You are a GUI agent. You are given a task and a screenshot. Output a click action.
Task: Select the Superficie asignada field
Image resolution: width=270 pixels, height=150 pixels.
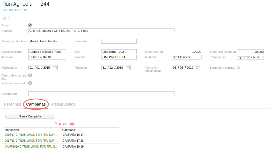coord(250,52)
